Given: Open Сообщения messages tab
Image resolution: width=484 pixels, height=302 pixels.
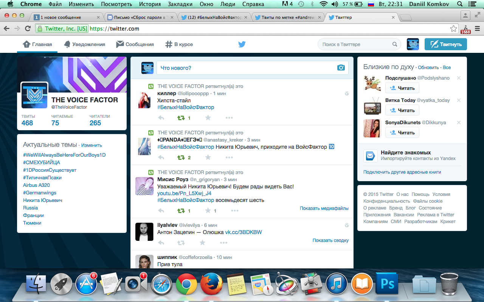Looking at the screenshot, I should (x=135, y=44).
